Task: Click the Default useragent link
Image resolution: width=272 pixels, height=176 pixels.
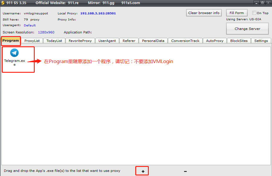Action: 30,26
